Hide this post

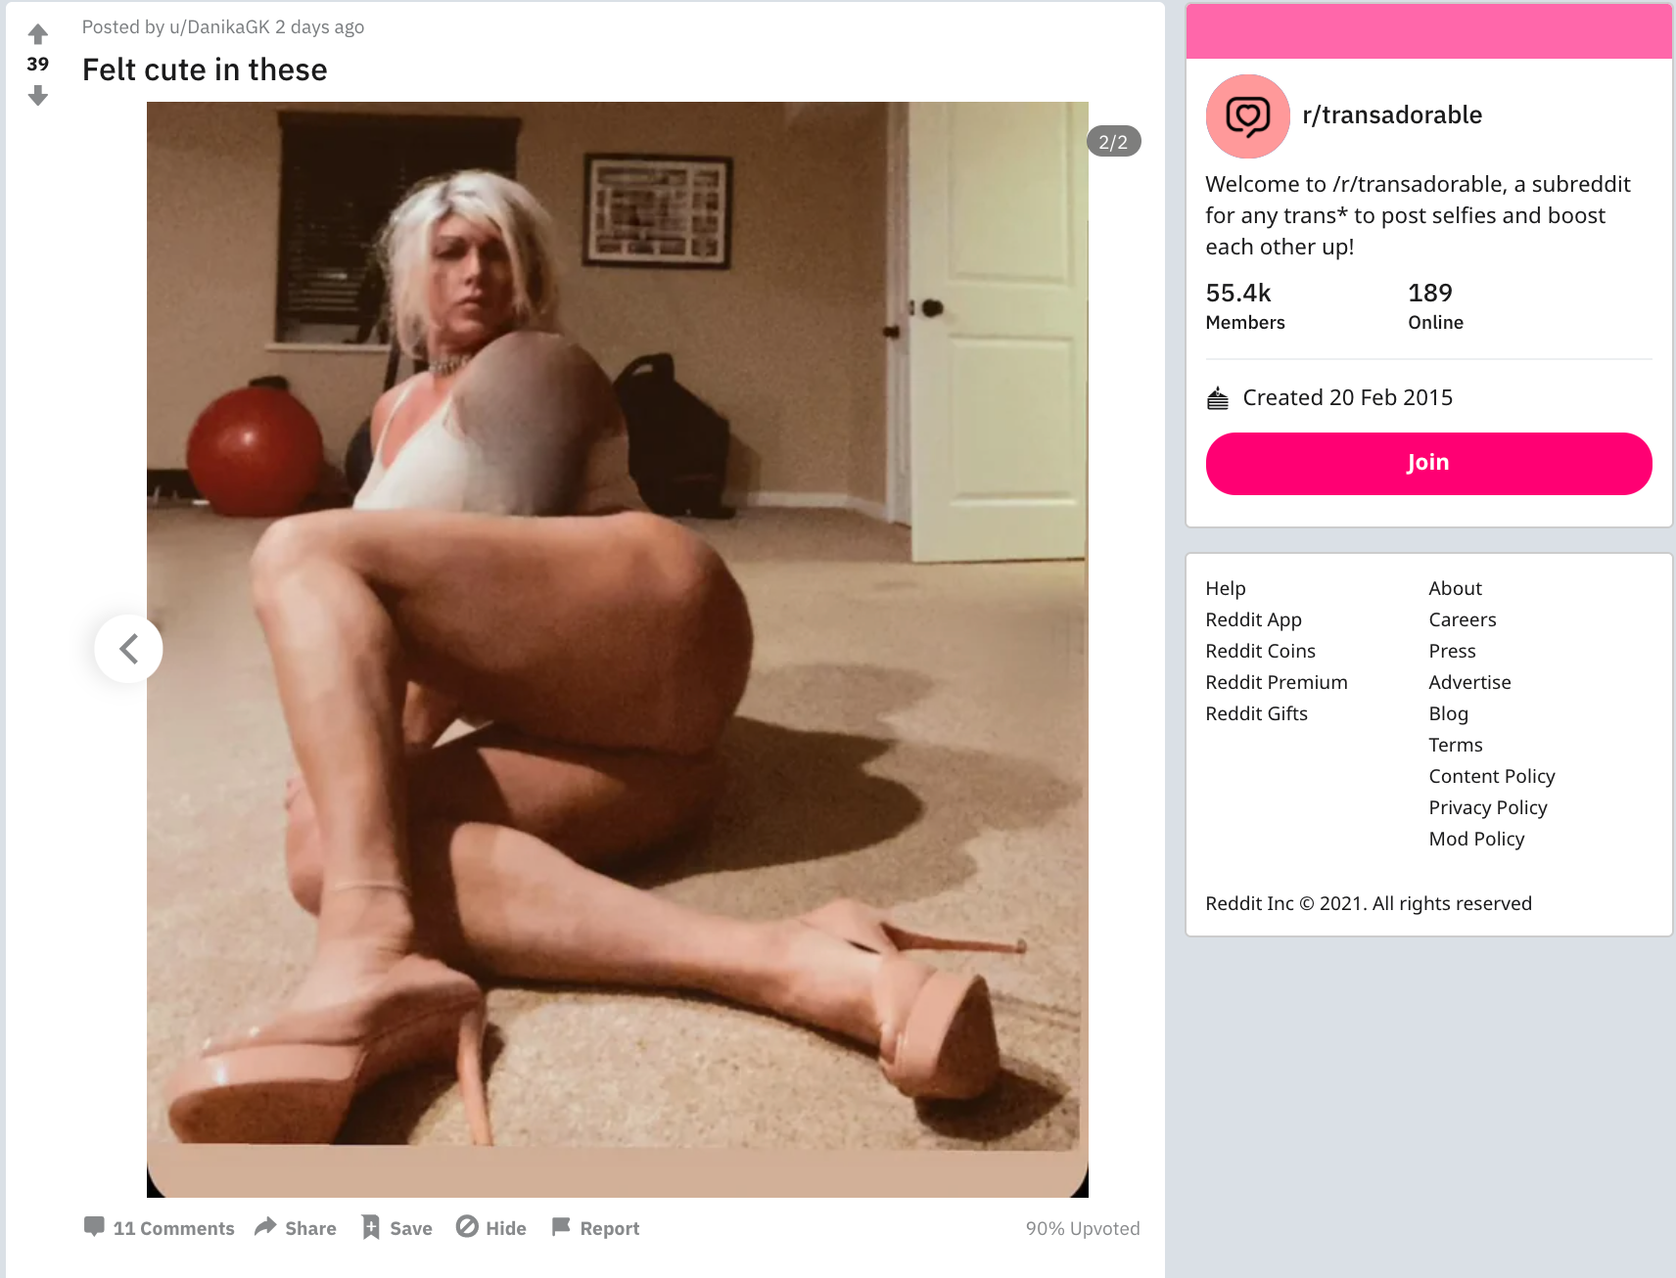[491, 1227]
